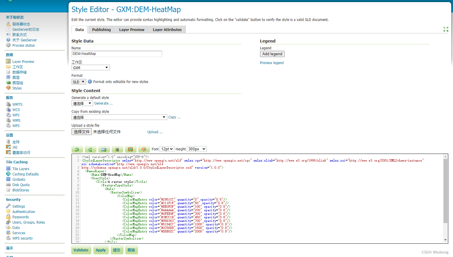Click the Tile Layers icon
The image size is (453, 257).
coord(8,169)
